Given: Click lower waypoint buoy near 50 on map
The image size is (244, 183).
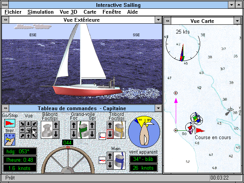Looking at the screenshot, I should point(176,130).
